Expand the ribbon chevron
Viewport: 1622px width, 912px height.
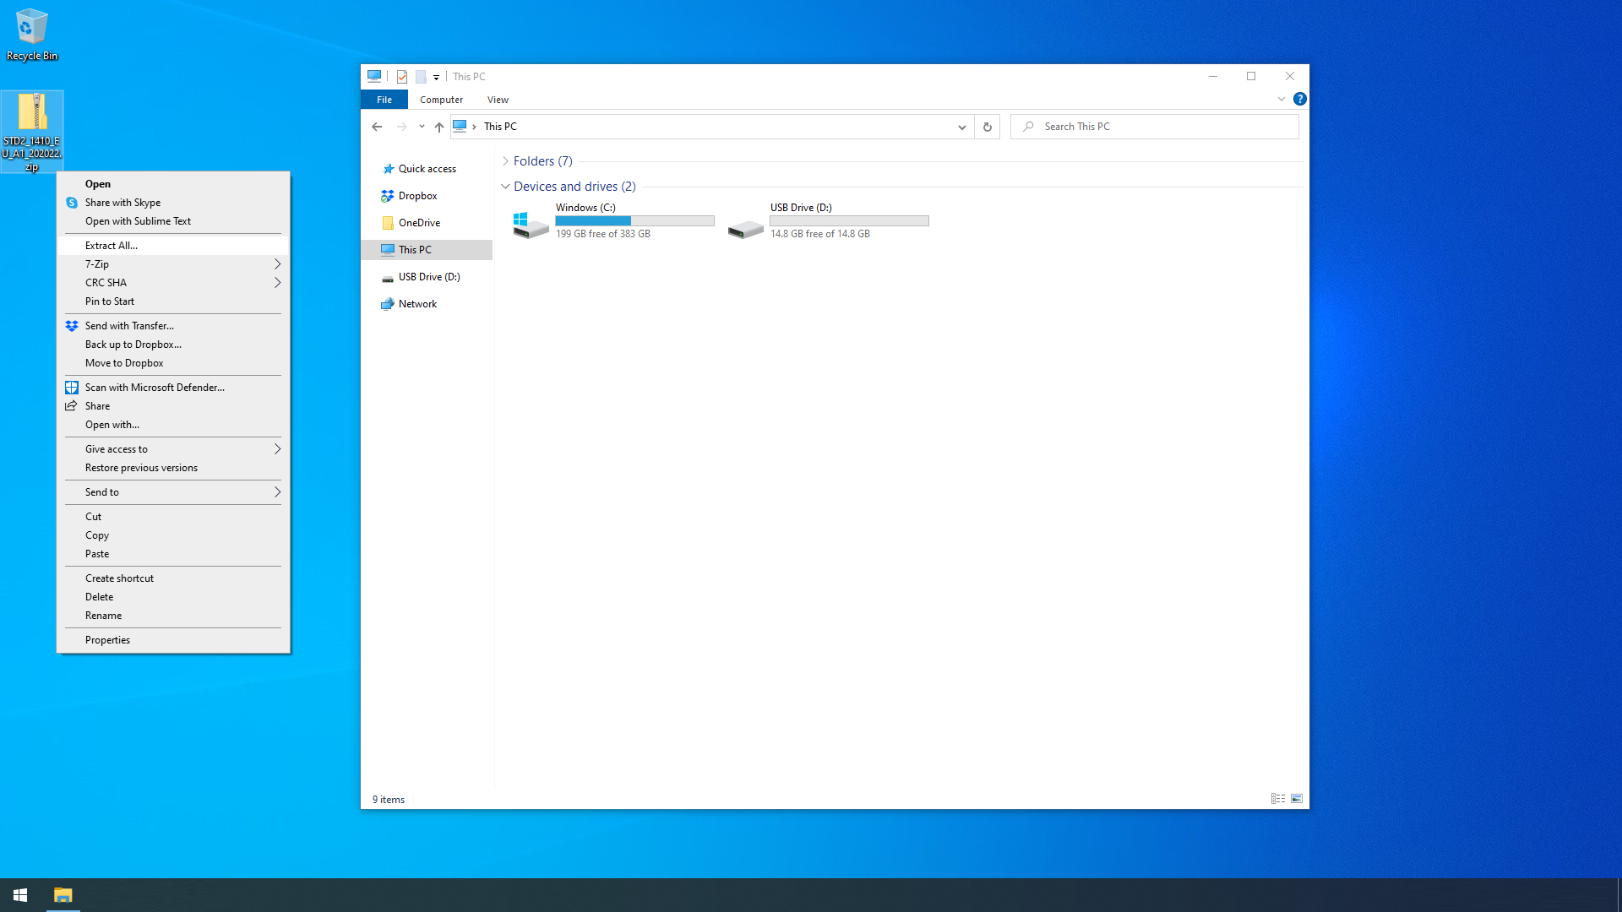pyautogui.click(x=1281, y=99)
